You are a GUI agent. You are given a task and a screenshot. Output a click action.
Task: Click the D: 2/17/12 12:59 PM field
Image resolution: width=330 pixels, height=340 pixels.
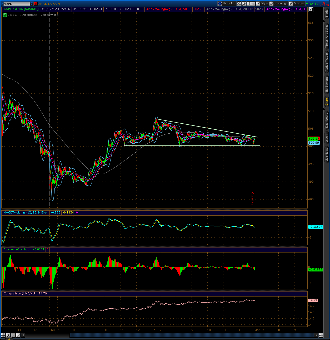[x=56, y=9]
